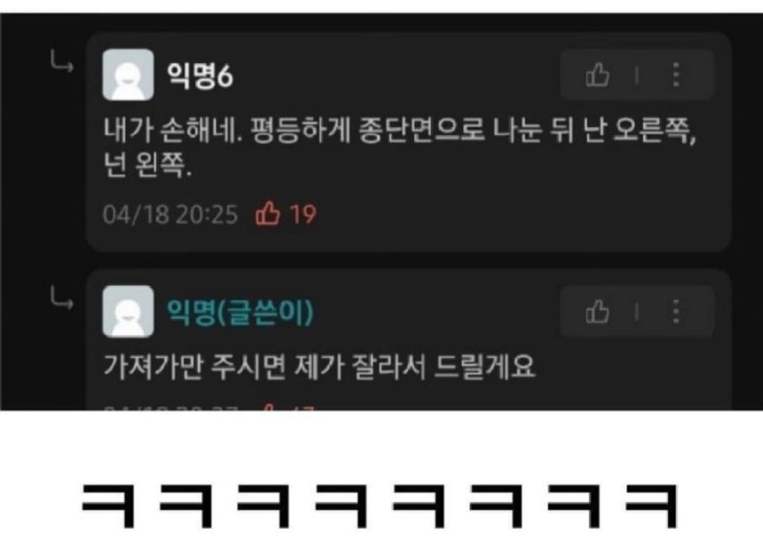763x560 pixels.
Task: Open three-dot options on the 익명(글쓴이) reply
Action: 676,311
